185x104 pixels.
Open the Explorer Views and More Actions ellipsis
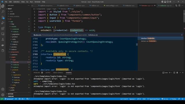[x=29, y=5]
